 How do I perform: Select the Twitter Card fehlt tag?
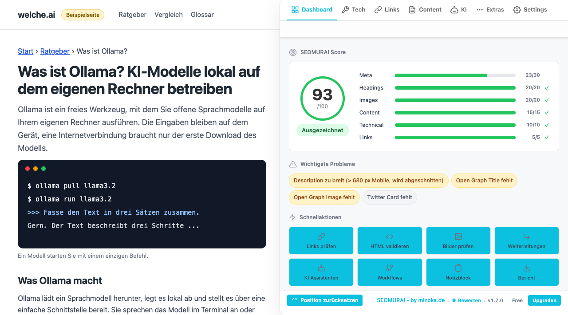coord(390,197)
